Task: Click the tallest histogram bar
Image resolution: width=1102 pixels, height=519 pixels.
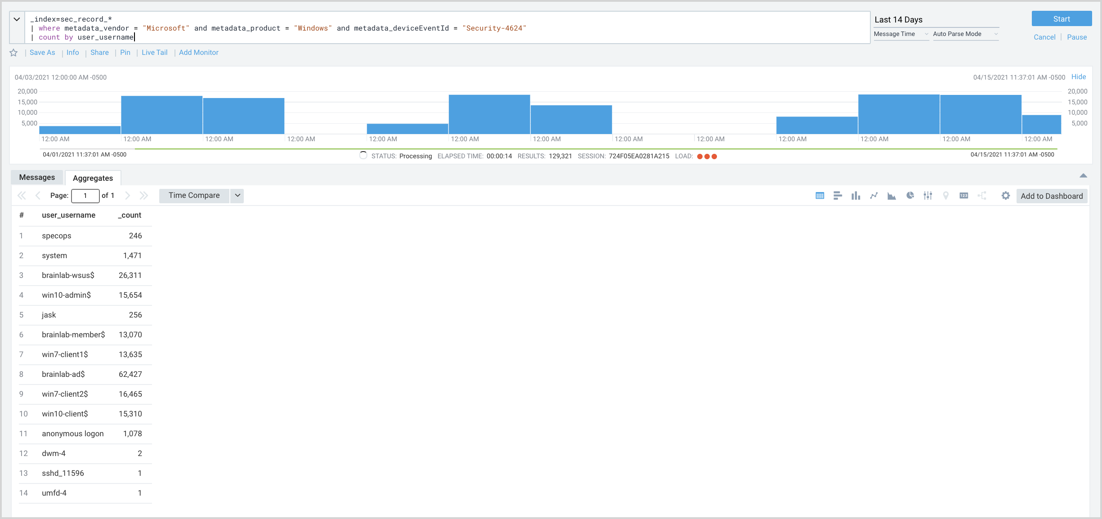Action: click(898, 114)
